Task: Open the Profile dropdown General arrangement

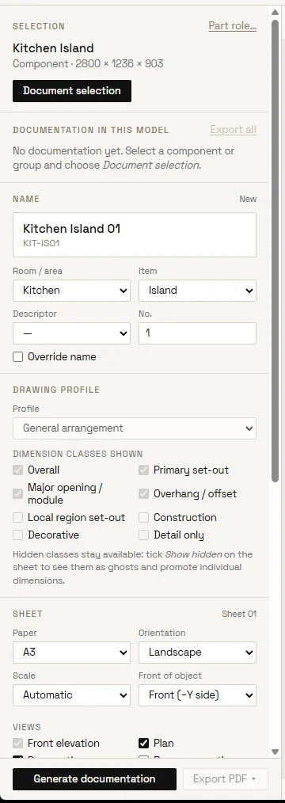Action: [x=135, y=428]
